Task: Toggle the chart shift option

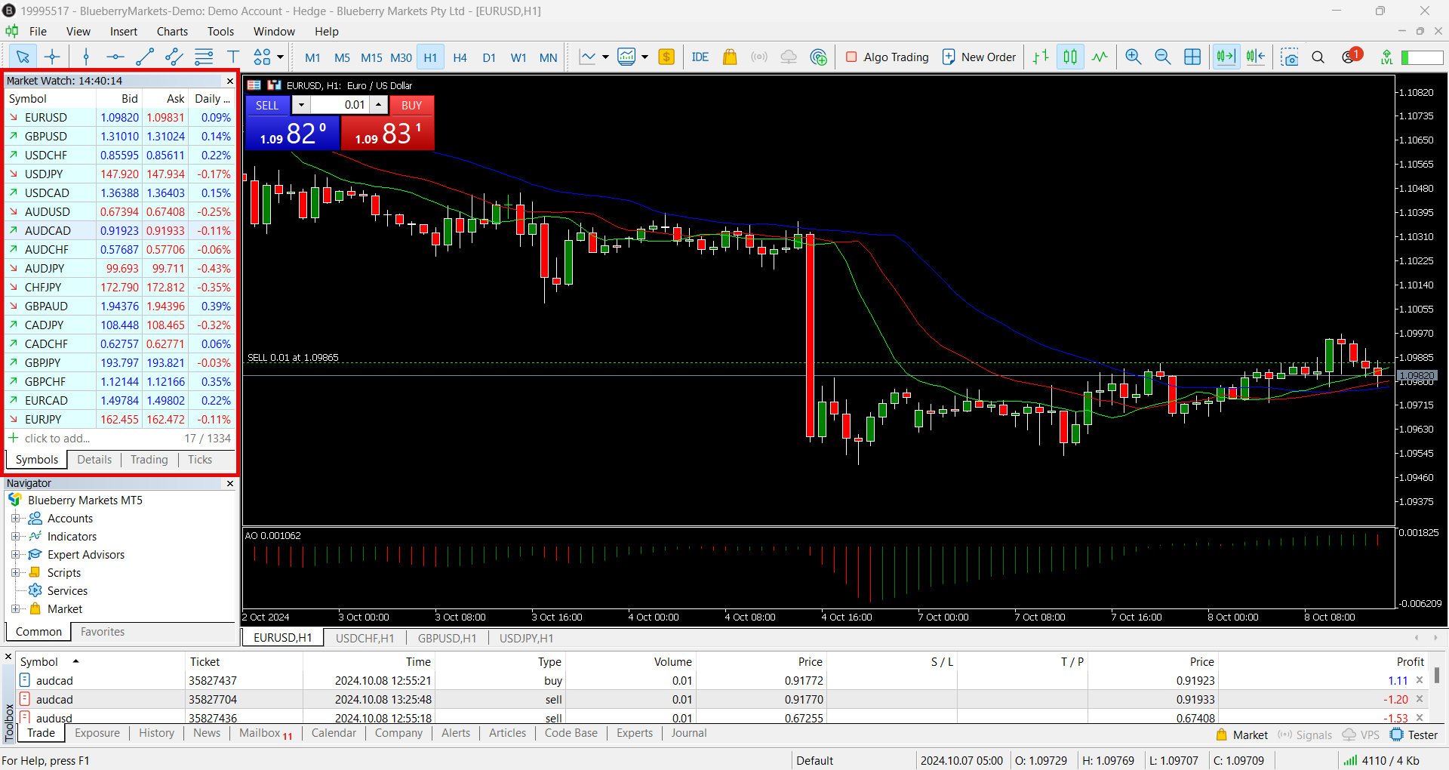Action: tap(1256, 57)
